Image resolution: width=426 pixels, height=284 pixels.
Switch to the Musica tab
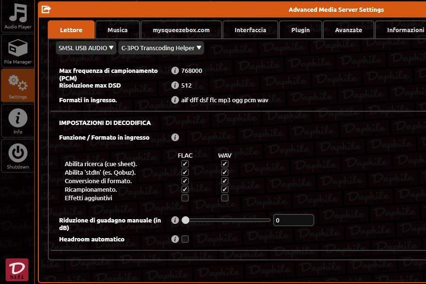[117, 30]
